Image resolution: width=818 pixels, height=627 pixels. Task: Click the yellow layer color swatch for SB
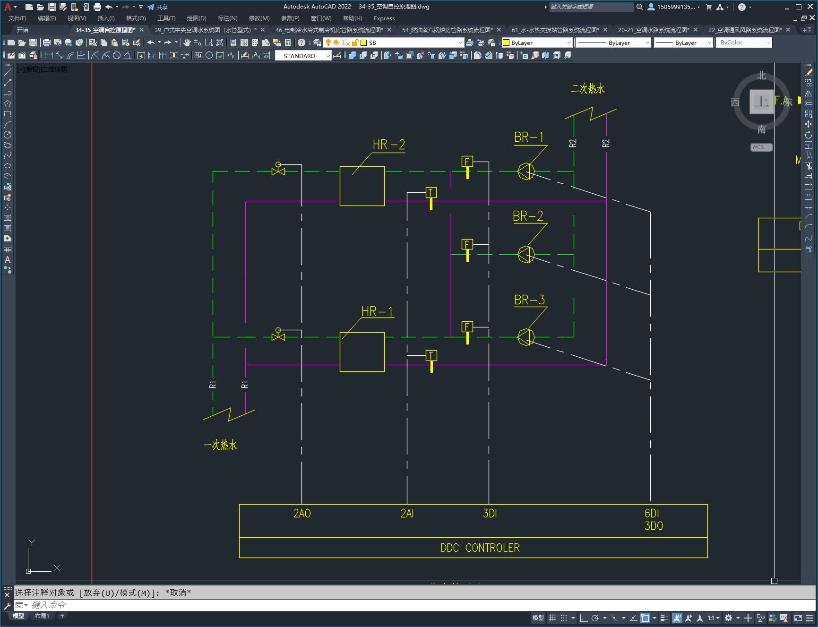coord(364,43)
